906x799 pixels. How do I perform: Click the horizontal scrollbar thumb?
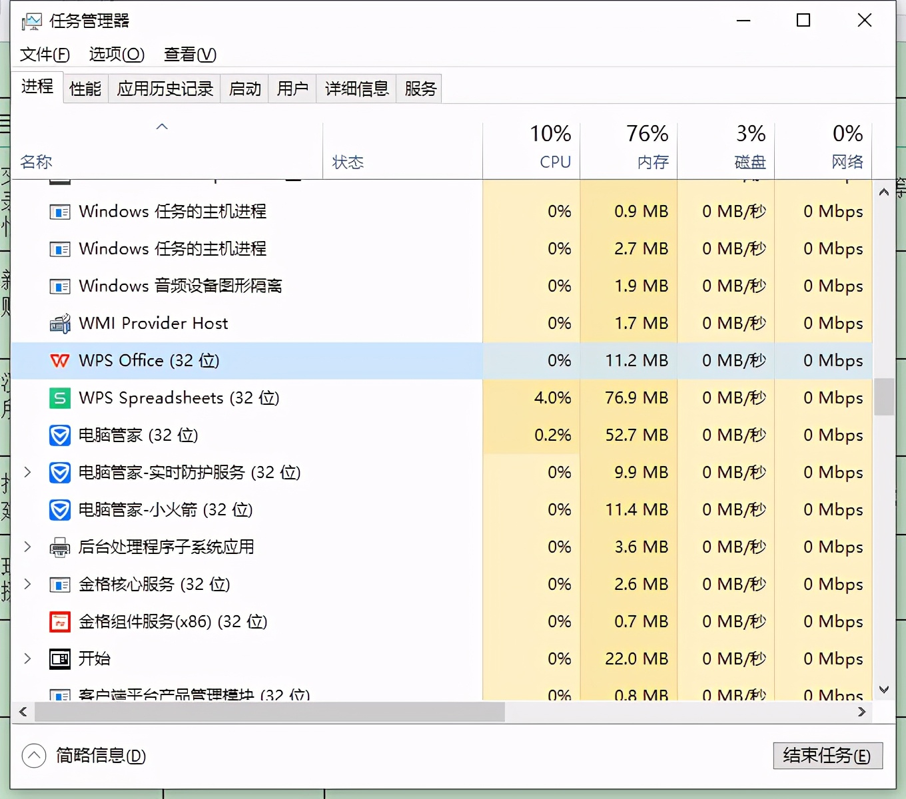click(270, 712)
